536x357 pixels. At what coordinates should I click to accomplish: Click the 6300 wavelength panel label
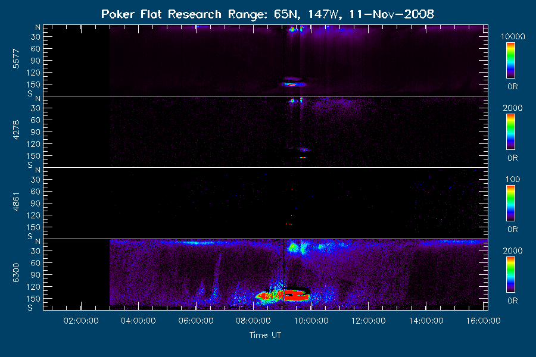[16, 273]
